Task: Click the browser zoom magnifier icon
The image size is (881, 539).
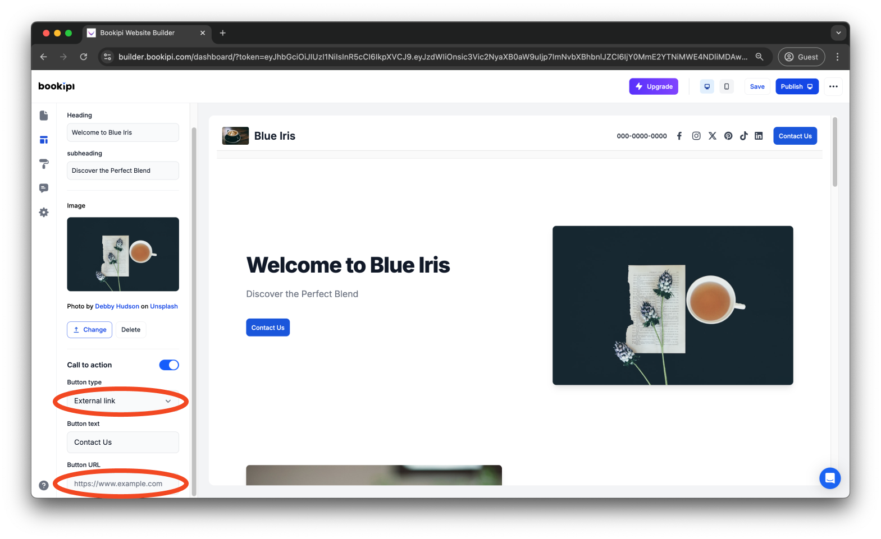Action: pos(759,57)
